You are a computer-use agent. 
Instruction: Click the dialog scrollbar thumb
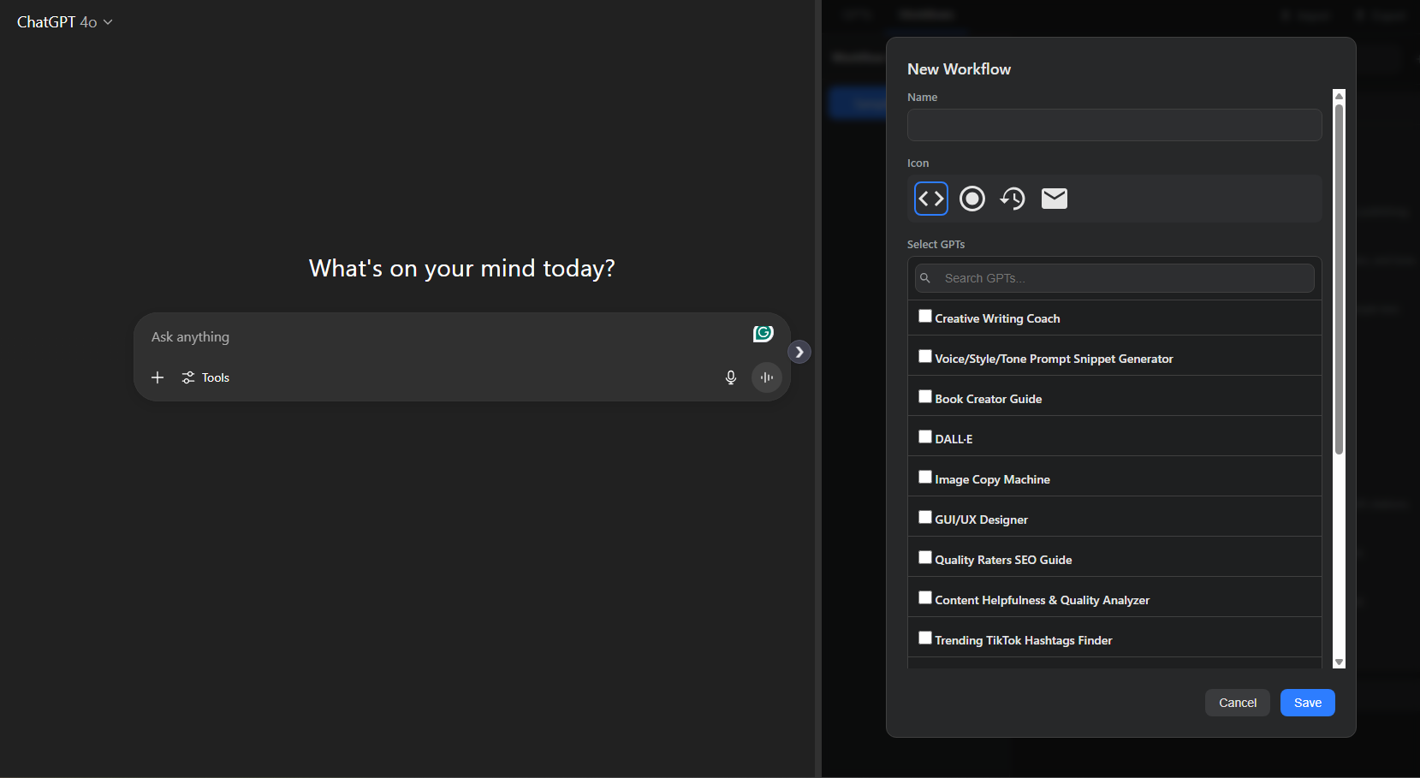(x=1340, y=279)
